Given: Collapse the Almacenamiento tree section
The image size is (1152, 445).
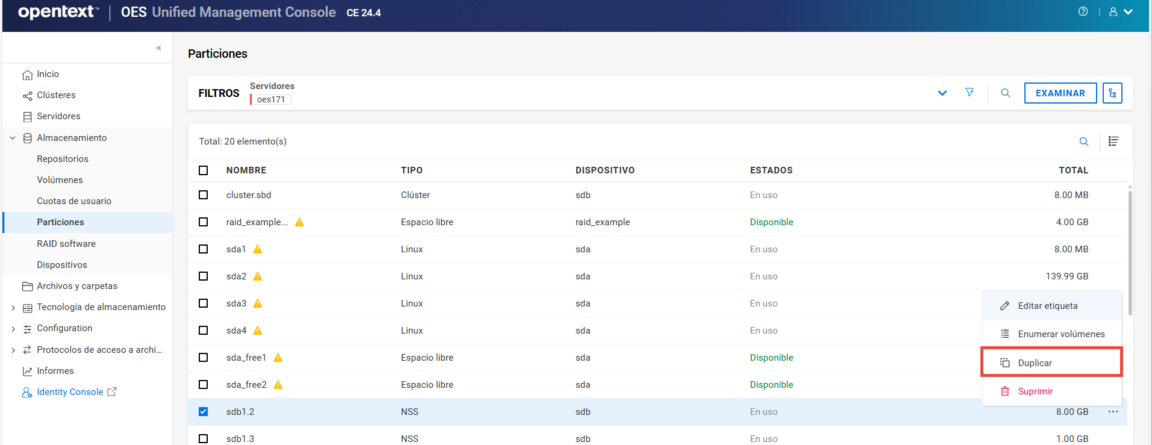Looking at the screenshot, I should pos(13,138).
